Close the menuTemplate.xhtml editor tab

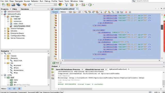[x=77, y=9]
